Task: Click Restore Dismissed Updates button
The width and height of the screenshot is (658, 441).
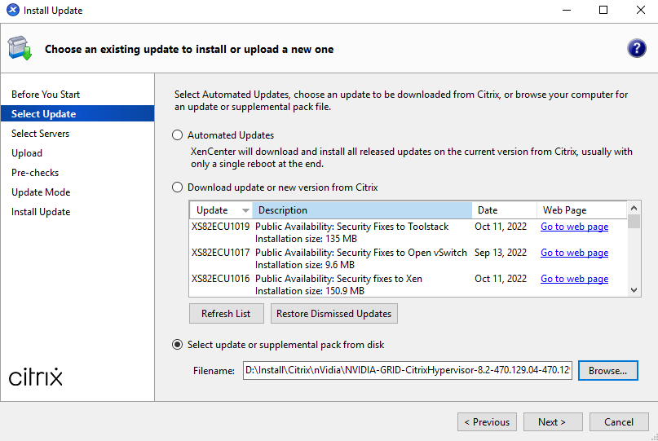Action: [x=334, y=314]
